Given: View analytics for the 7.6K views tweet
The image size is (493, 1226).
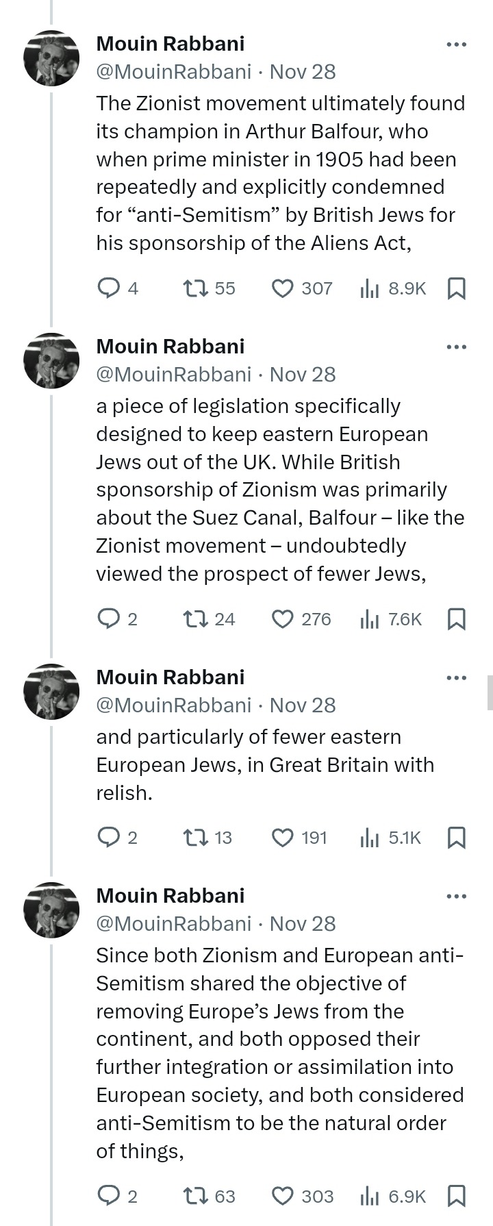Looking at the screenshot, I should click(x=370, y=619).
